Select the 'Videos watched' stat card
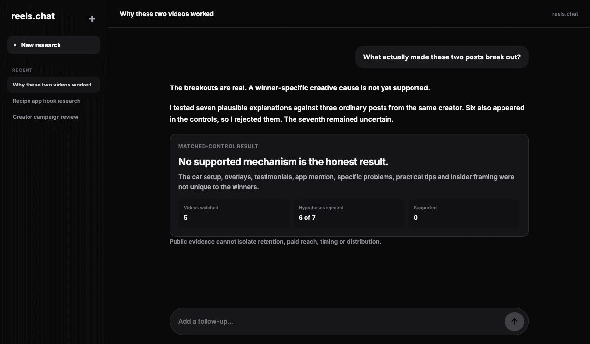This screenshot has height=344, width=590. coord(234,213)
